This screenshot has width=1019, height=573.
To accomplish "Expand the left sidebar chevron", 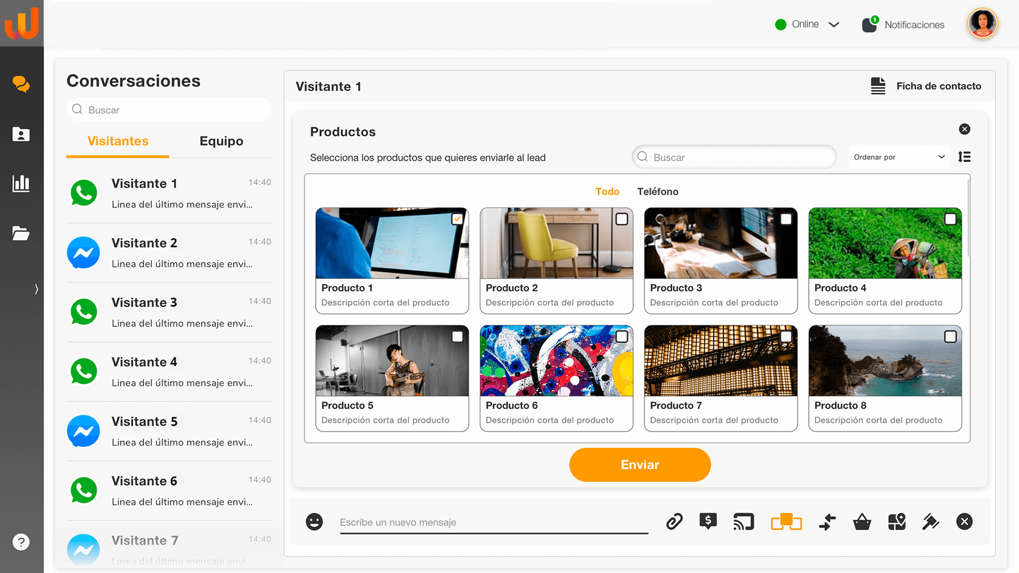I will (x=36, y=289).
